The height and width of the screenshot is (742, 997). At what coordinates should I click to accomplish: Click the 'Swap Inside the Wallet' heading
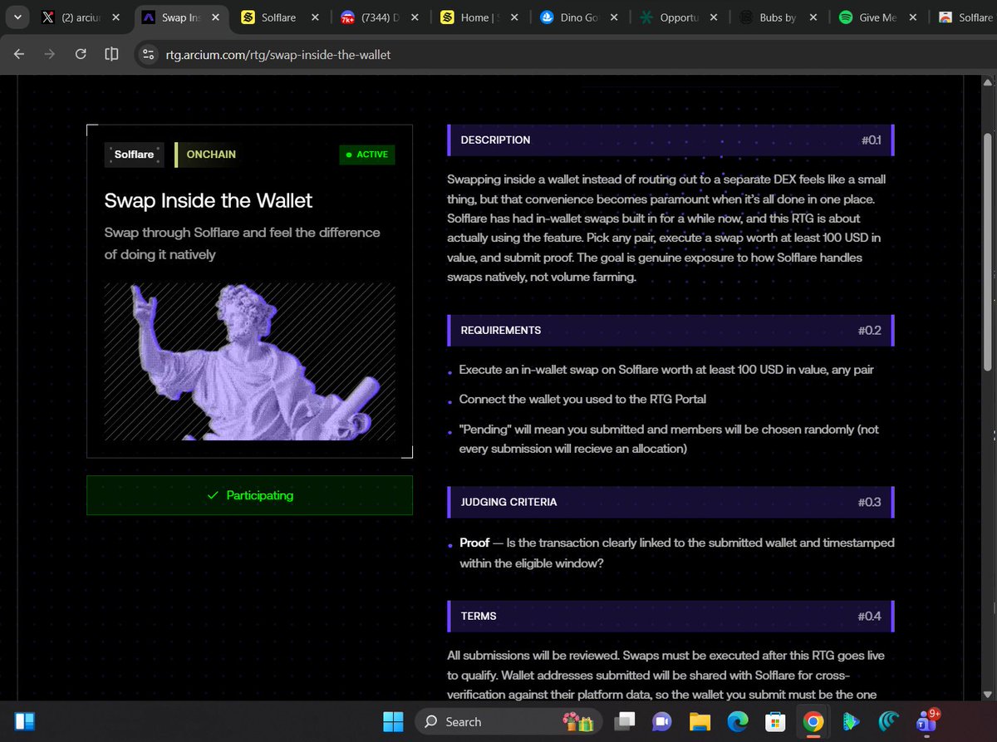tap(209, 200)
